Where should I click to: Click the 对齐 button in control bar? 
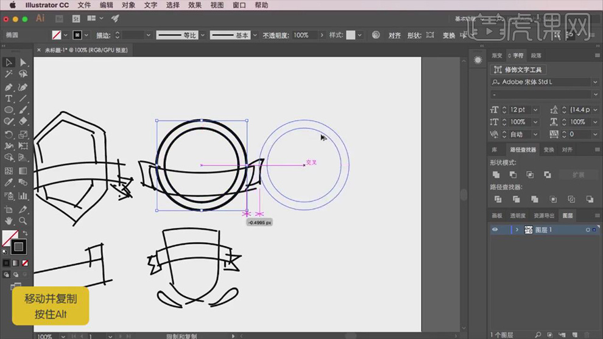395,35
